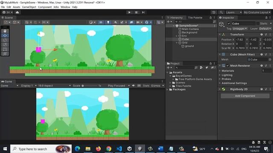Toggle Cube active checkbox
This screenshot has width=273, height=153.
coord(229,23)
